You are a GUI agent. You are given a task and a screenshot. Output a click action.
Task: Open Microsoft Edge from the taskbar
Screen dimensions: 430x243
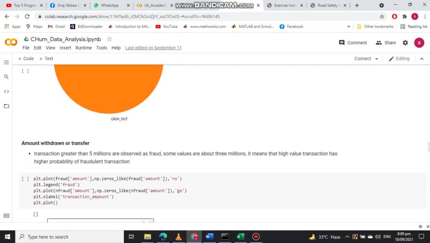click(163, 237)
